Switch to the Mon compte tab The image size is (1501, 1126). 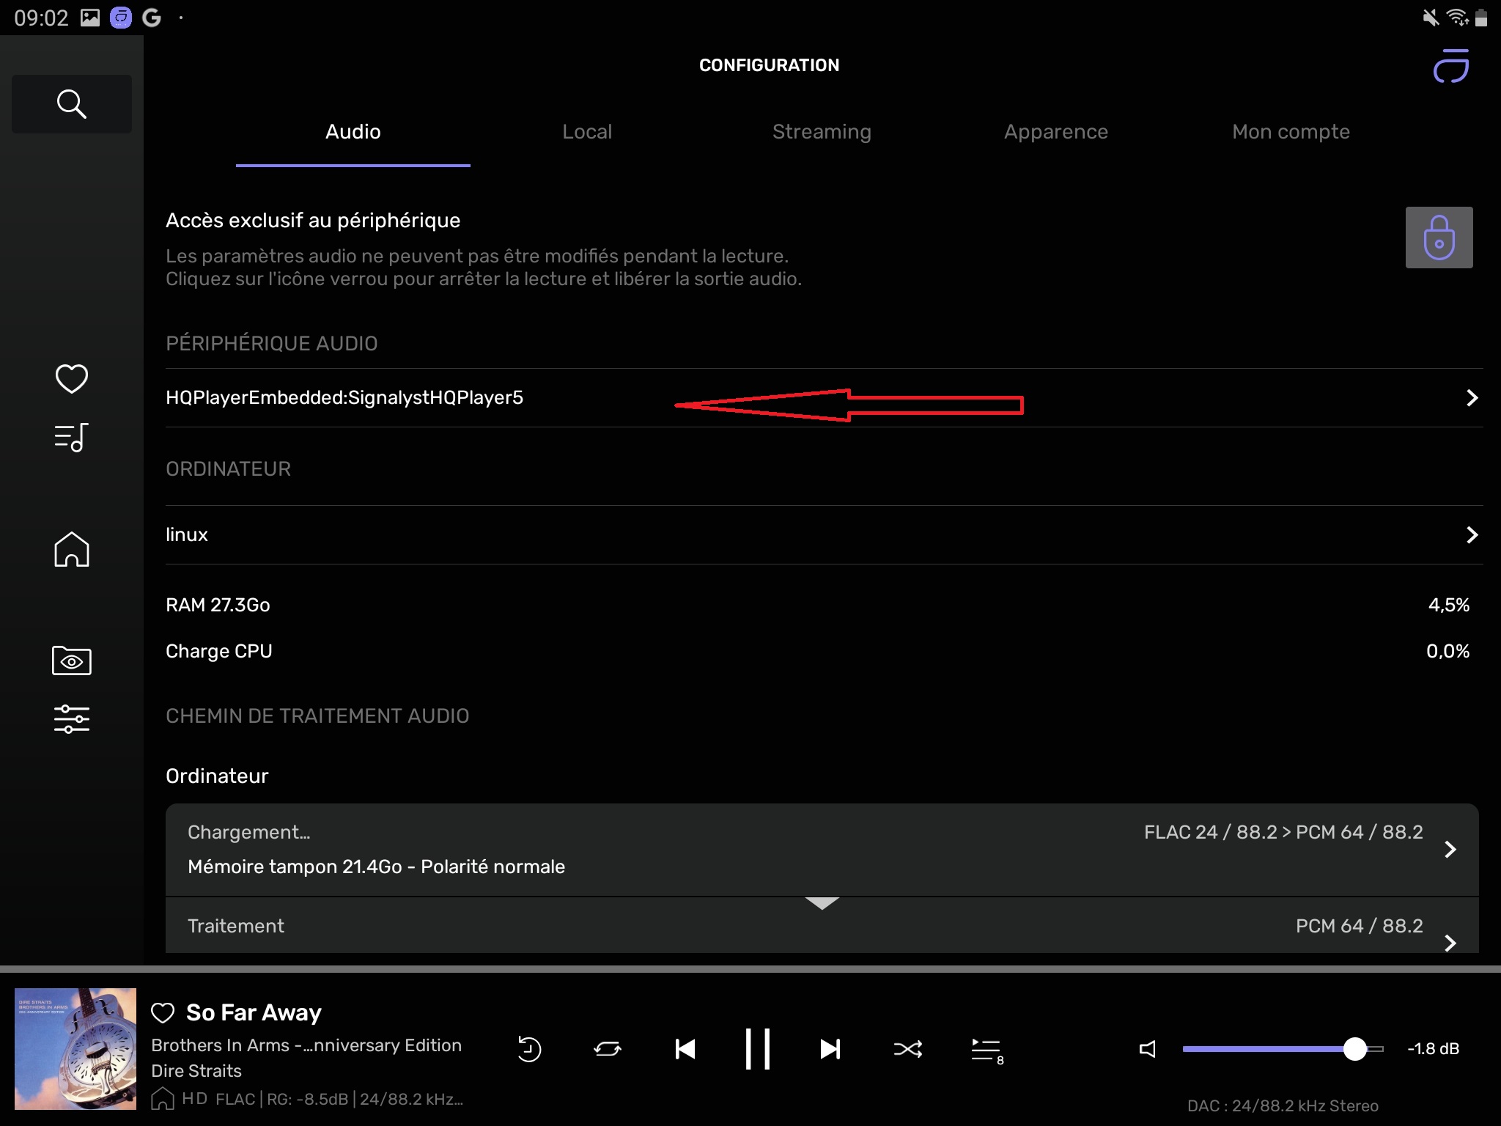(1291, 132)
